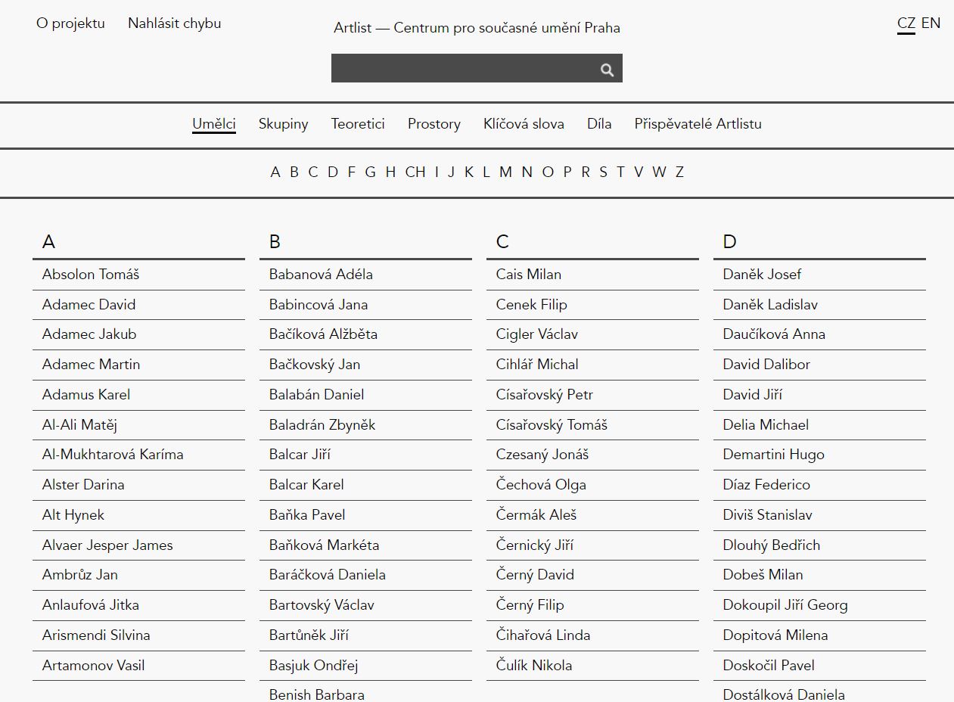Switch language to EN
Viewport: 954px width, 702px height.
coord(931,23)
